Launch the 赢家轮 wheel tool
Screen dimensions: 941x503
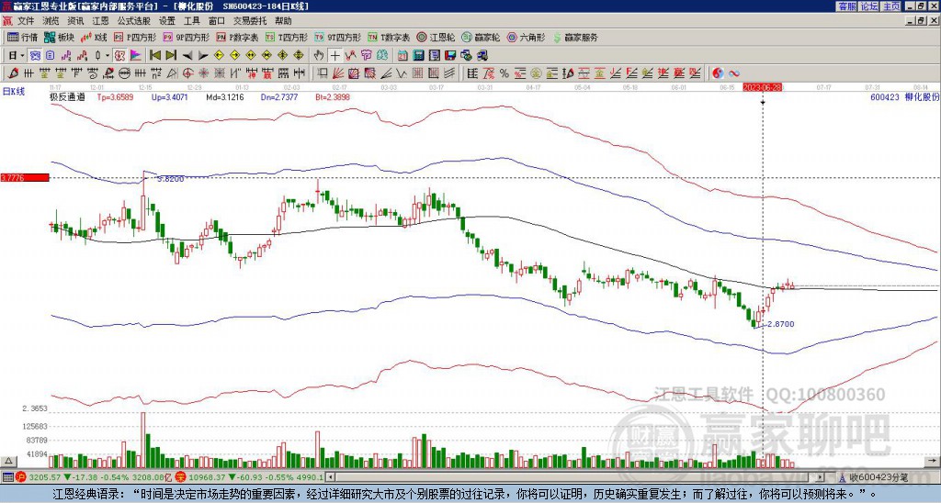pos(481,37)
